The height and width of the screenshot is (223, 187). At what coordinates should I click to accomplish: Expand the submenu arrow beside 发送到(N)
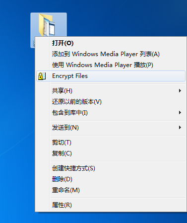pos(180,128)
